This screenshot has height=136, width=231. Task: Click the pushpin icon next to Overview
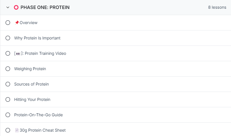pos(17,22)
